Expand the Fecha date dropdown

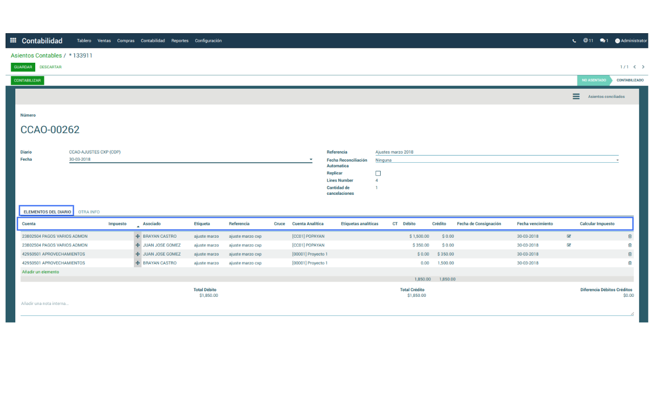(x=311, y=160)
